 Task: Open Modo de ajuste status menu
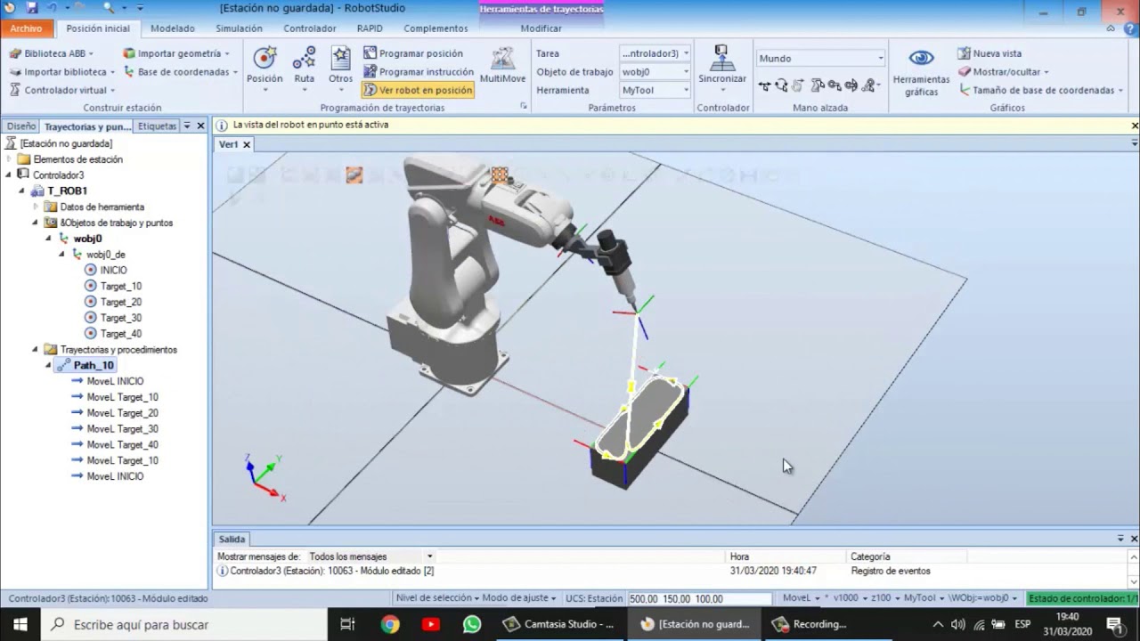click(519, 598)
